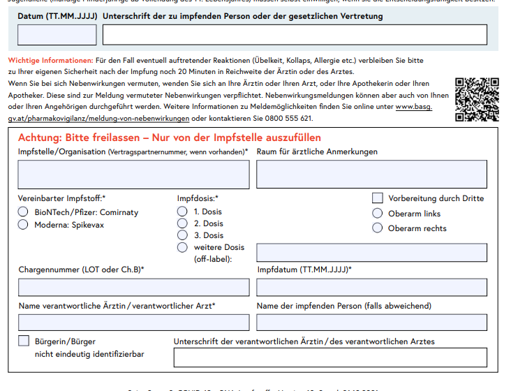The image size is (511, 391).
Task: Click the Raum für ärztliche Anmerkungen field
Action: coord(372,174)
